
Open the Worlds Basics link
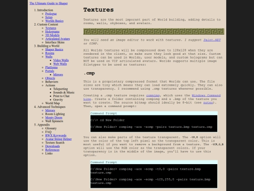(x=54, y=21)
